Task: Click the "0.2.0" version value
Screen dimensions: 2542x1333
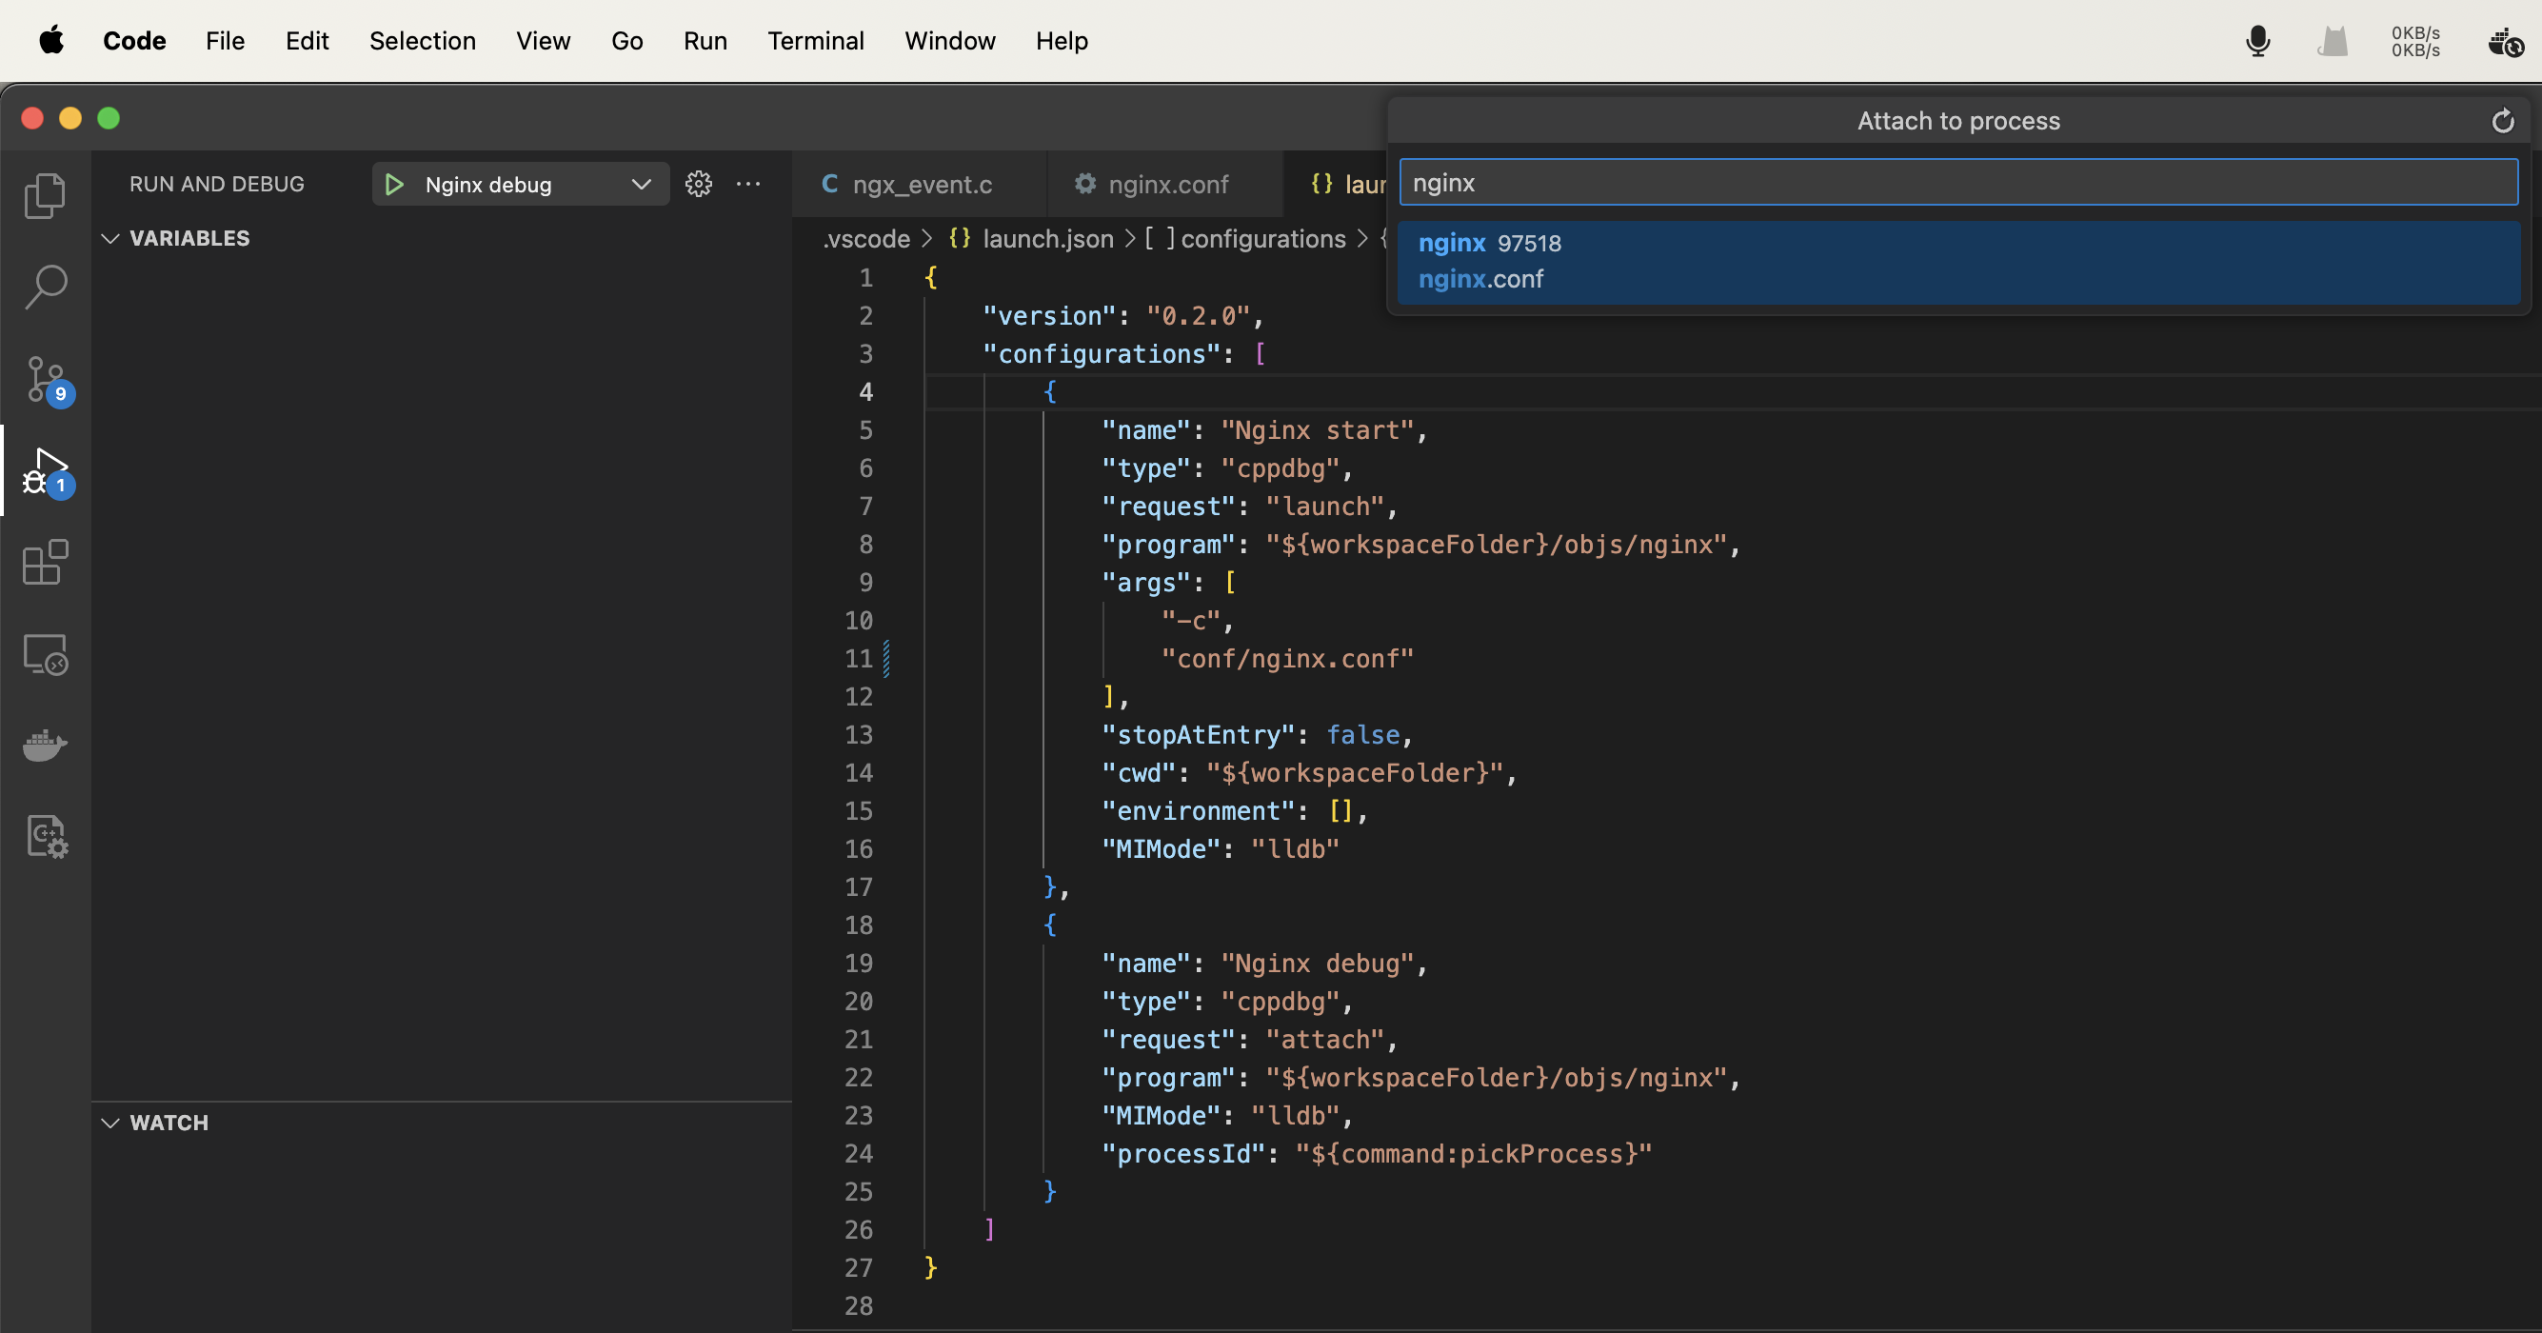Action: (x=1198, y=316)
